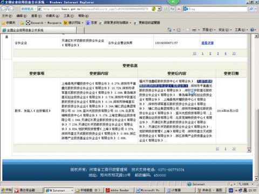259x194 pixels.
Task: Stop loading with the red X icon
Action: [179, 9]
